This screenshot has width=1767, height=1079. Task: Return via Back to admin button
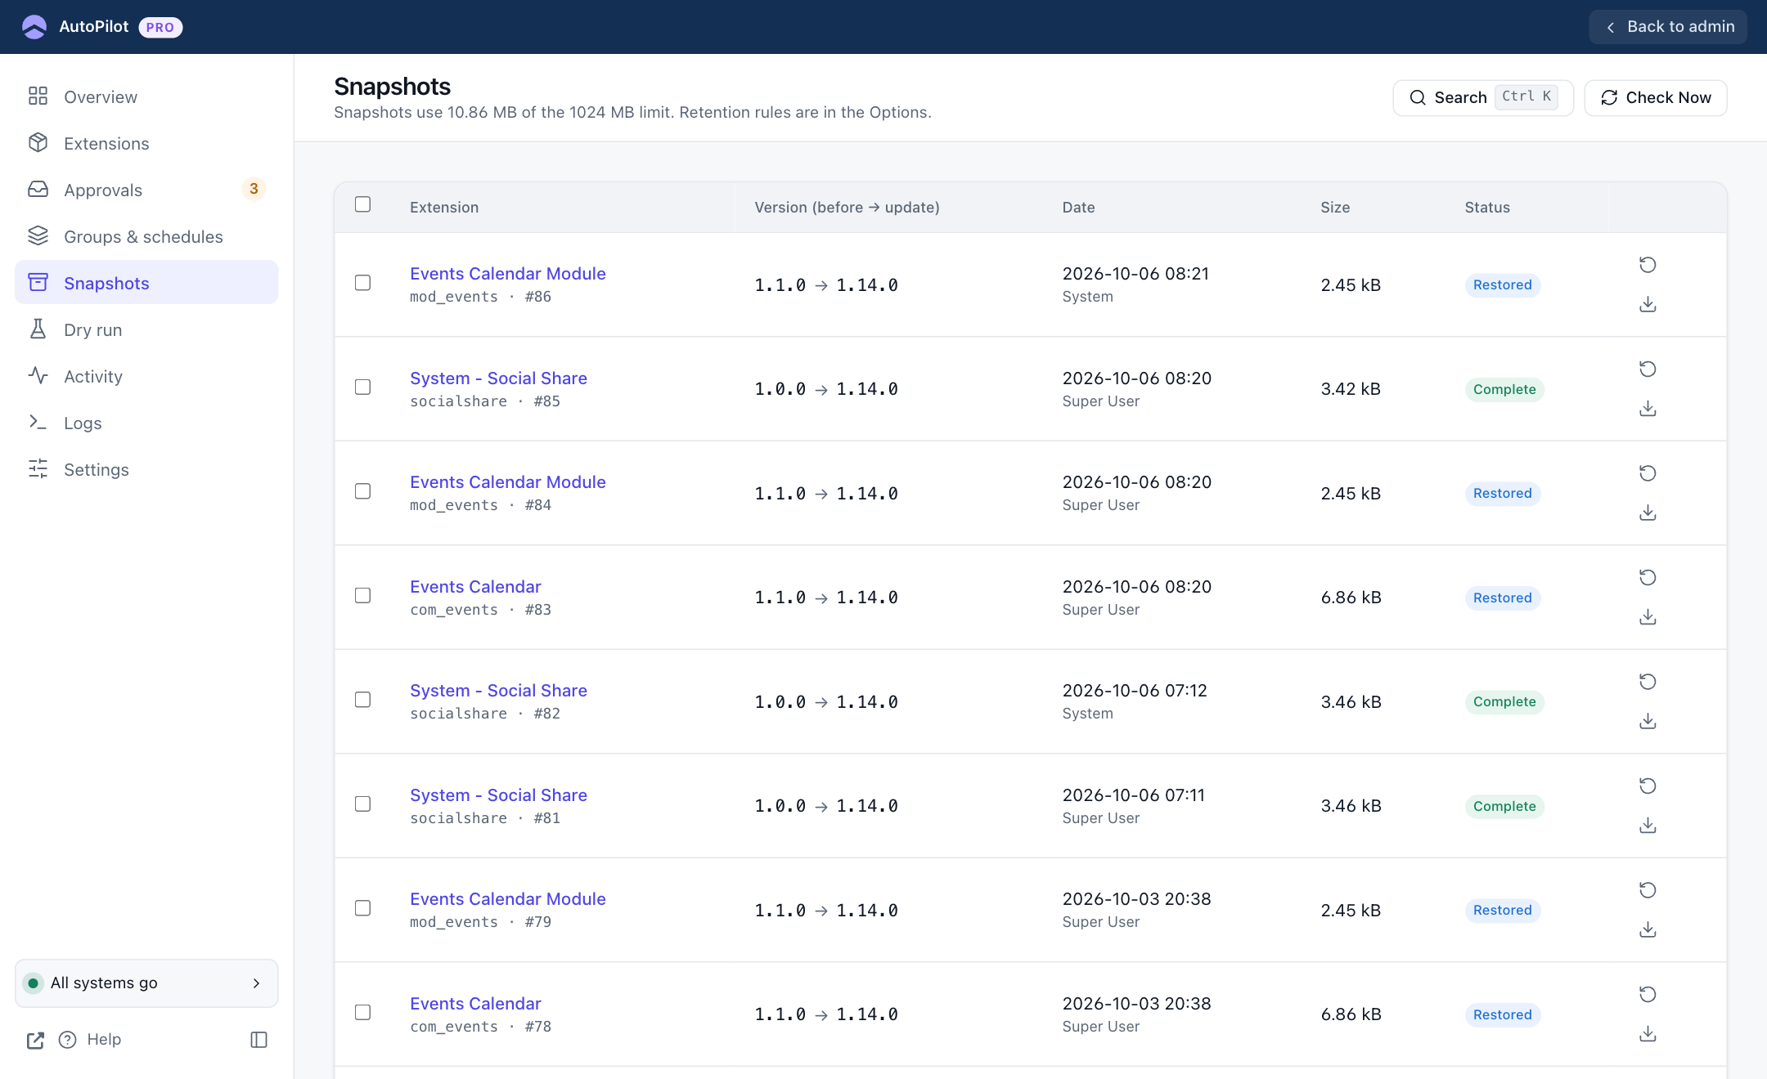pyautogui.click(x=1668, y=27)
